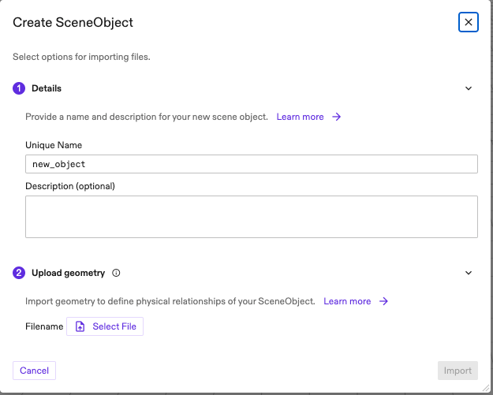Click into the Description text area
Image resolution: width=493 pixels, height=395 pixels.
251,217
